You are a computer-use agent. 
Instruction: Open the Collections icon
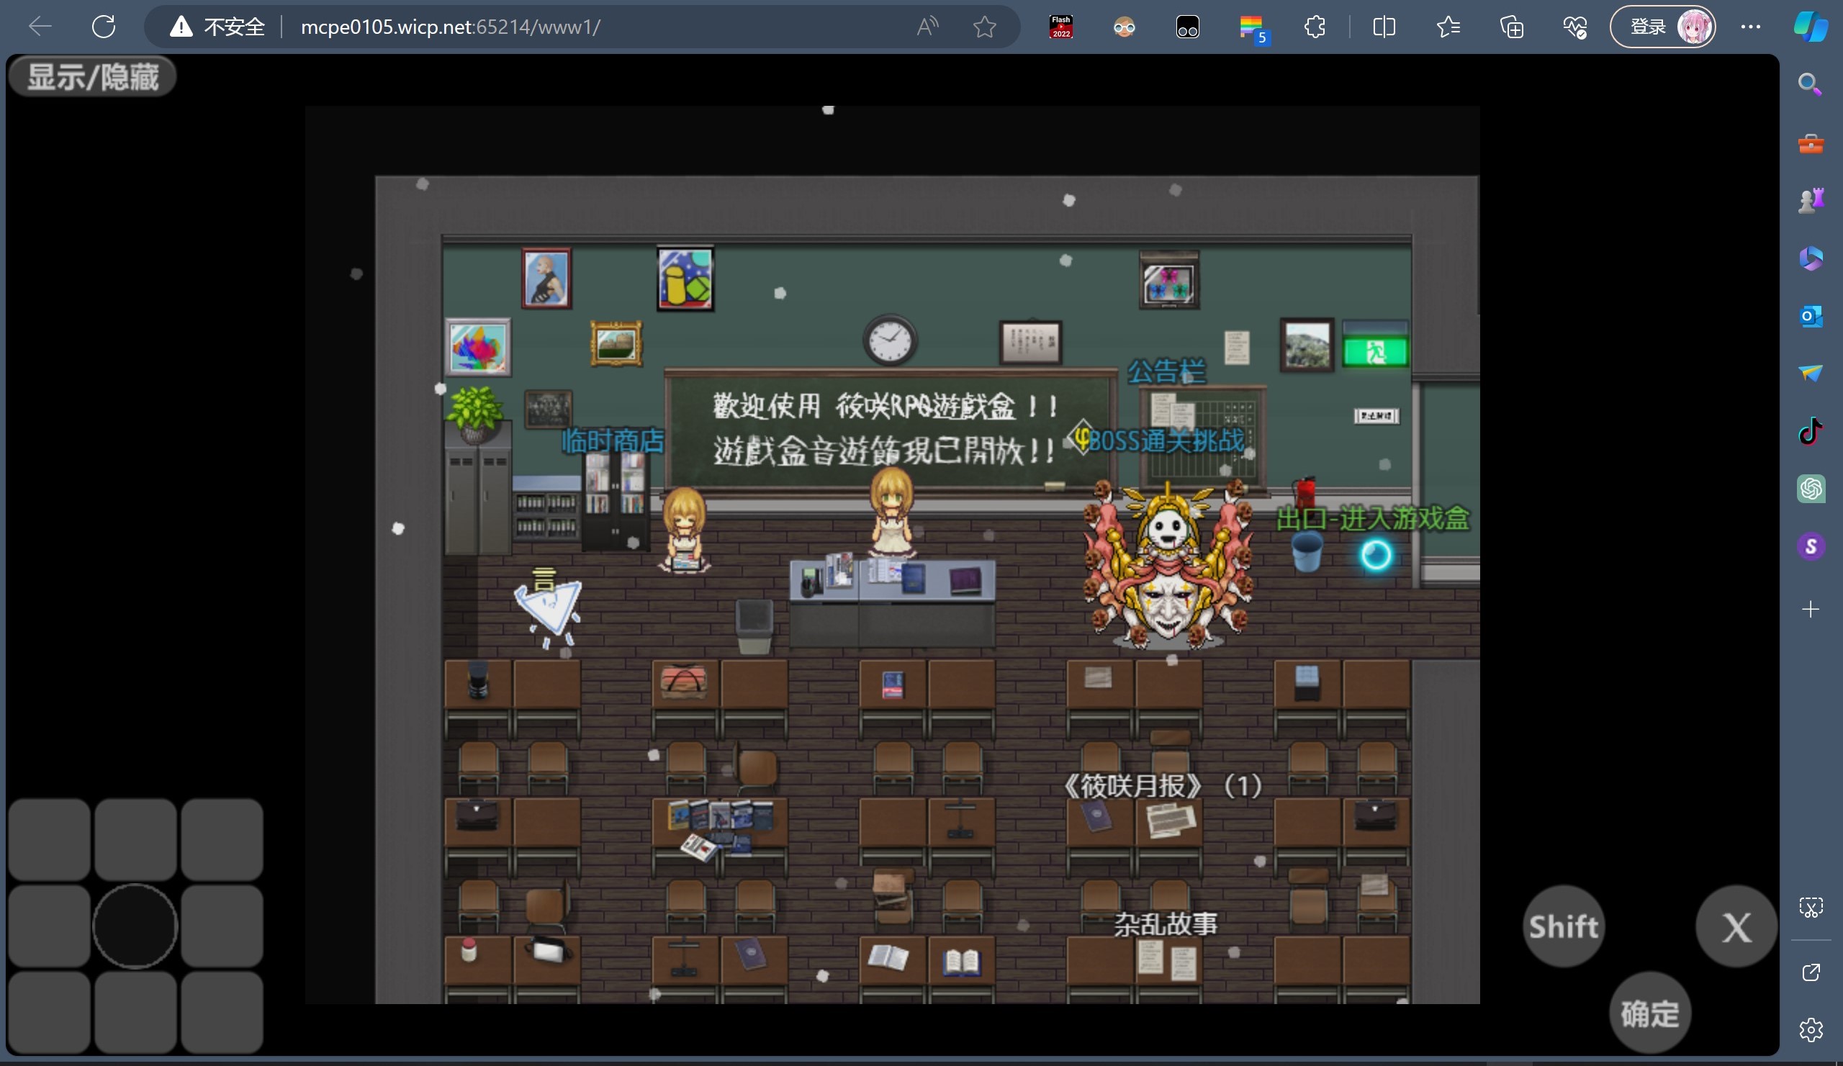(x=1511, y=27)
